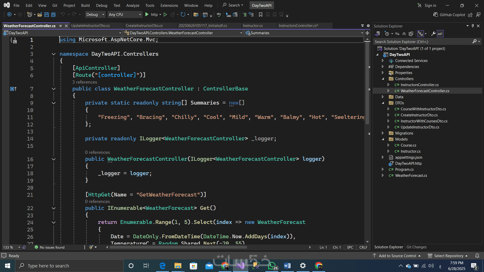Open the Build menu
The image size is (484, 272).
[85, 5]
